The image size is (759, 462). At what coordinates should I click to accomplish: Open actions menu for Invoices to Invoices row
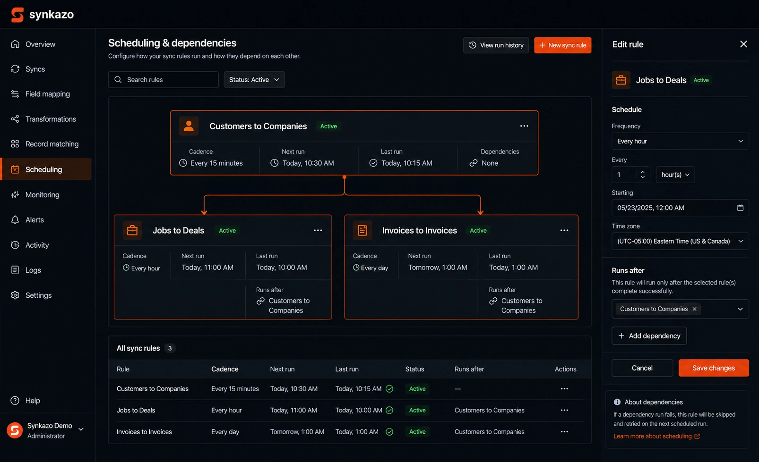point(564,432)
